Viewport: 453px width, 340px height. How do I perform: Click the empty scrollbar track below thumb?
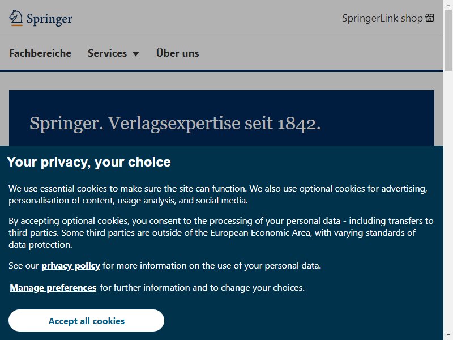448,201
